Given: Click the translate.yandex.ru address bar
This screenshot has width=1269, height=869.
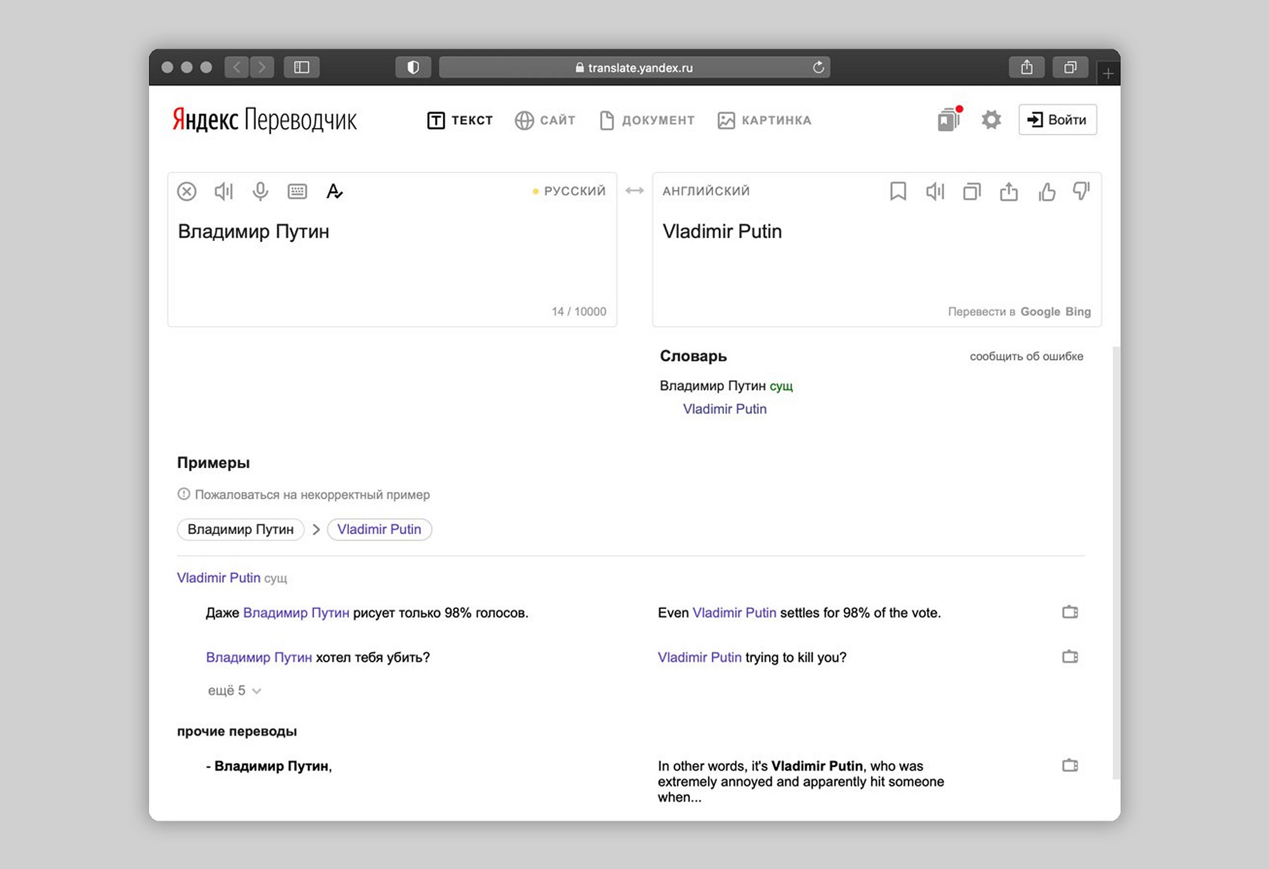Looking at the screenshot, I should [x=633, y=67].
